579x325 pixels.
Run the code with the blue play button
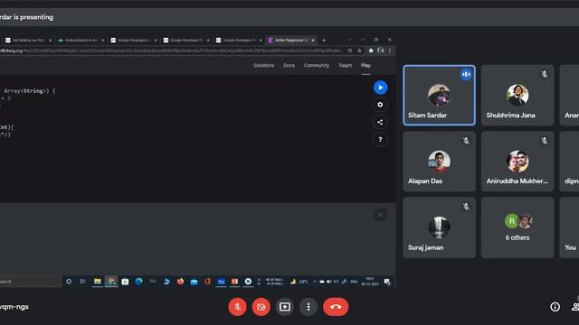[x=380, y=88]
